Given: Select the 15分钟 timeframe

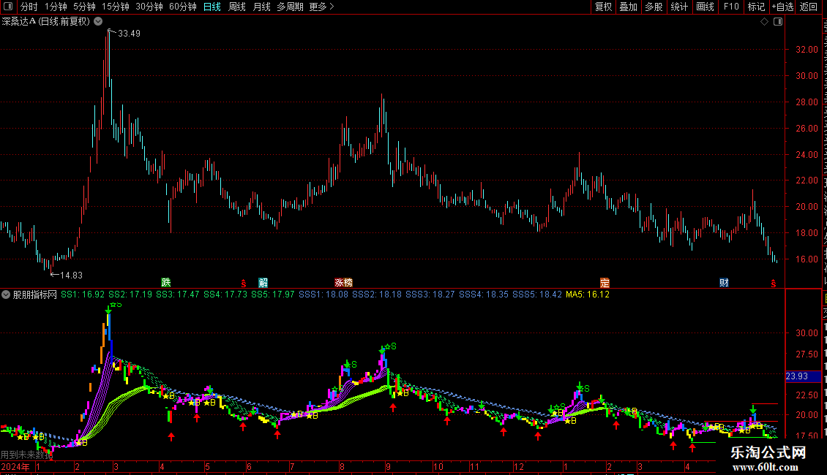Looking at the screenshot, I should click(x=116, y=7).
